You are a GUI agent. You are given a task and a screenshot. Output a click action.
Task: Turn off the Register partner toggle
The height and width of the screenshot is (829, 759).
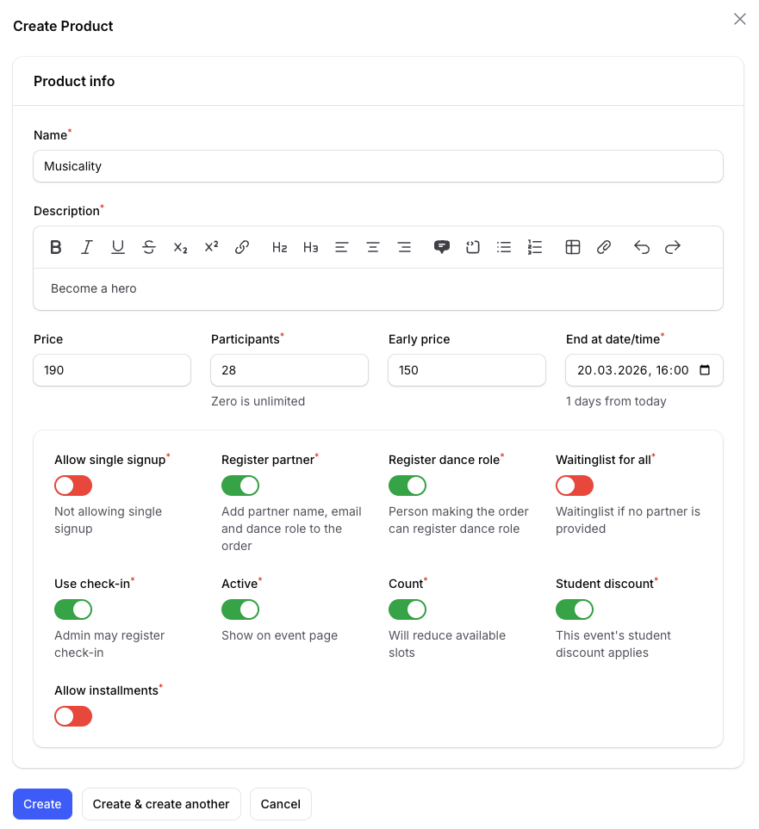240,486
